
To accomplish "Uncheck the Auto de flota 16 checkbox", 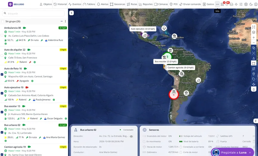I will click(x=2, y=74).
